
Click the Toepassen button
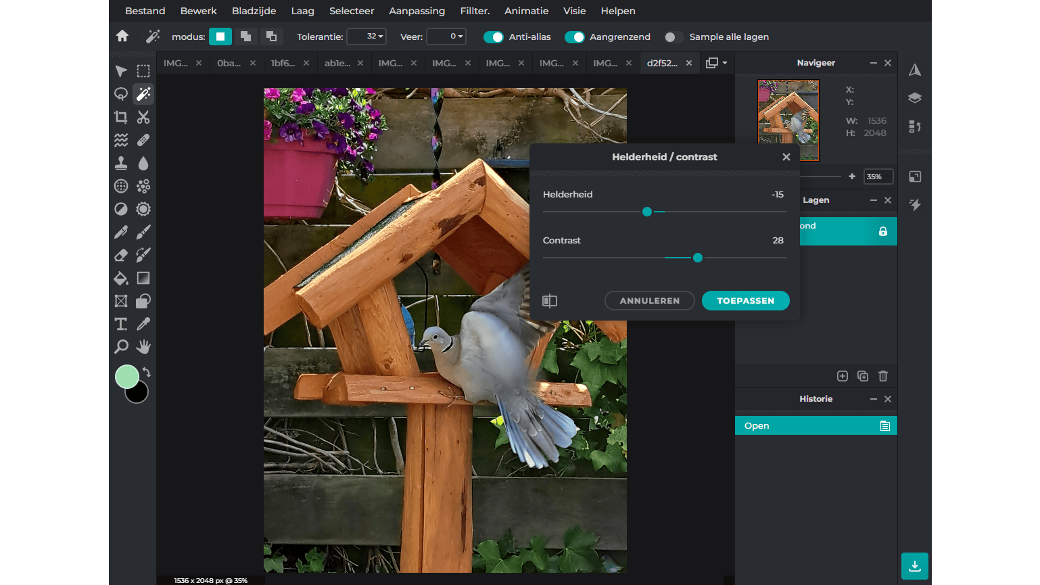click(x=745, y=301)
